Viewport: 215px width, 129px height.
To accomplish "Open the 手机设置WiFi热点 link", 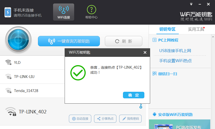I will pyautogui.click(x=175, y=61).
